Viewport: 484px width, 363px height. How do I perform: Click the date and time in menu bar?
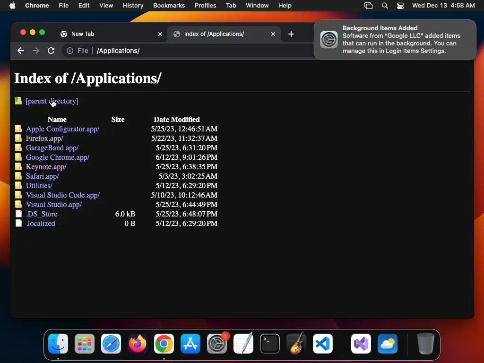click(443, 6)
